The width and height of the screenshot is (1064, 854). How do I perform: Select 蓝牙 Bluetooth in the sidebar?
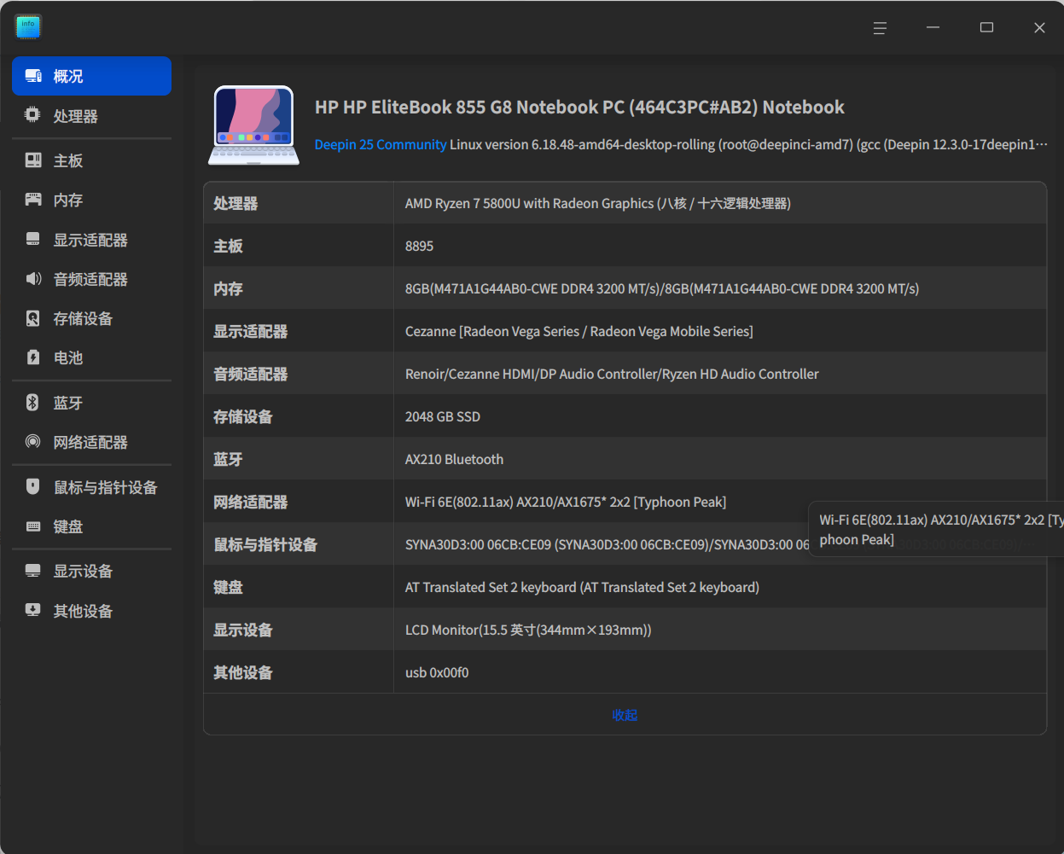point(91,403)
